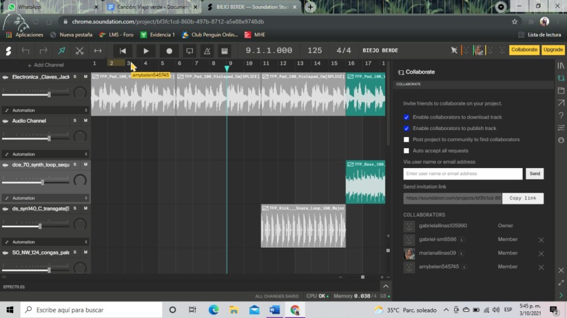Screen dimensions: 567x318
Task: Open the library panel in right sidebar
Action: pyautogui.click(x=561, y=65)
